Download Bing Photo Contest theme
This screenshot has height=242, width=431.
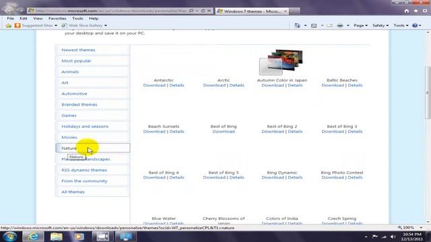pyautogui.click(x=333, y=177)
